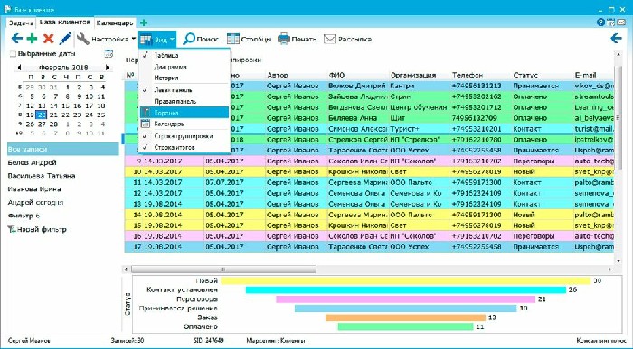Viewport: 633px width, 349px height.
Task: Click the Печать printer button
Action: (298, 39)
